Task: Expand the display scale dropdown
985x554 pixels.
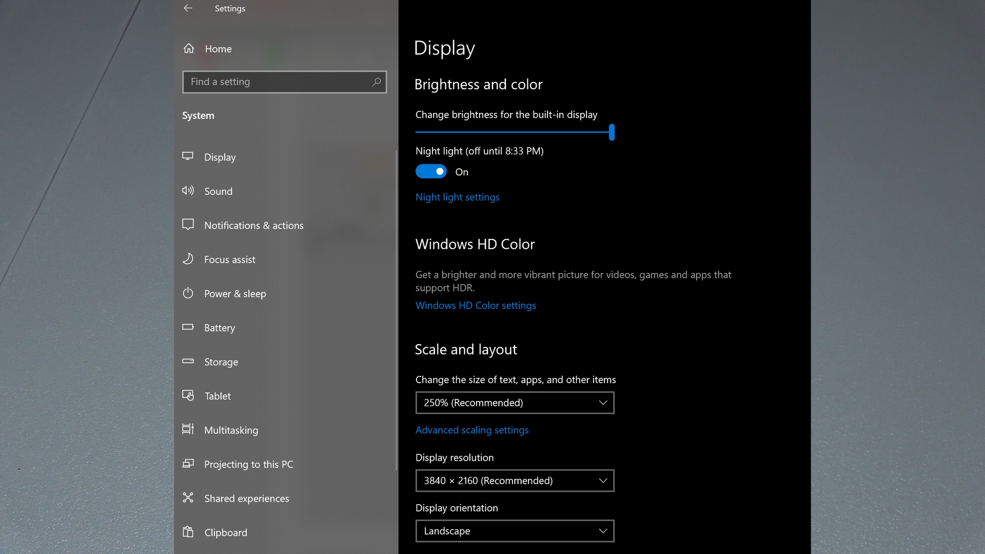Action: (515, 403)
